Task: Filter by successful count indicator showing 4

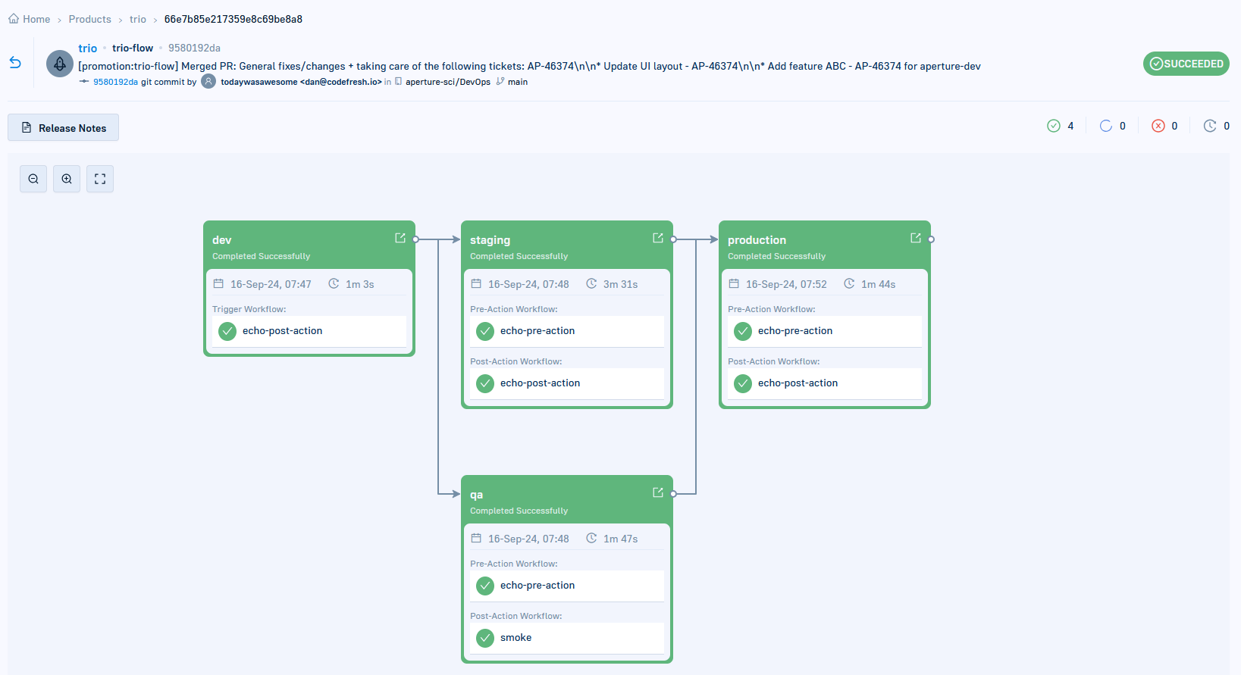Action: tap(1061, 126)
